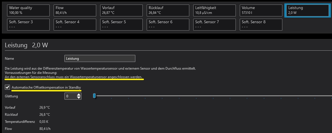Open the Soft. Sensor 3 tile
The image size is (332, 133).
pos(28,25)
